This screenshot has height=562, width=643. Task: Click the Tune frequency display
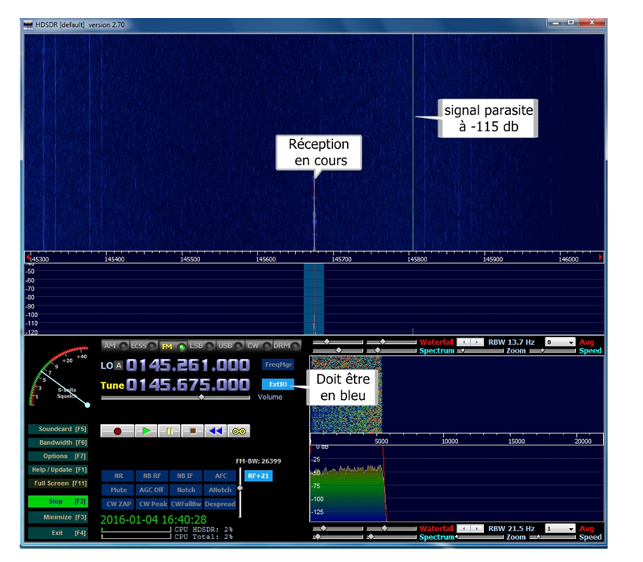187,385
